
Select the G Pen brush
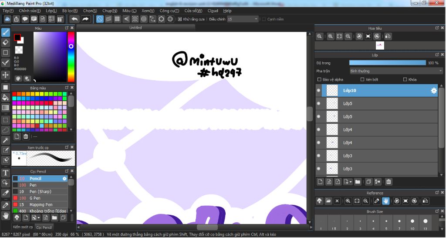point(40,198)
